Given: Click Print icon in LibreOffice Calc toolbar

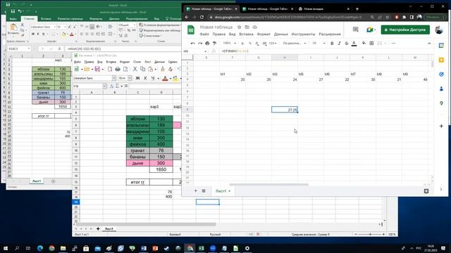Looking at the screenshot, I should [x=118, y=69].
